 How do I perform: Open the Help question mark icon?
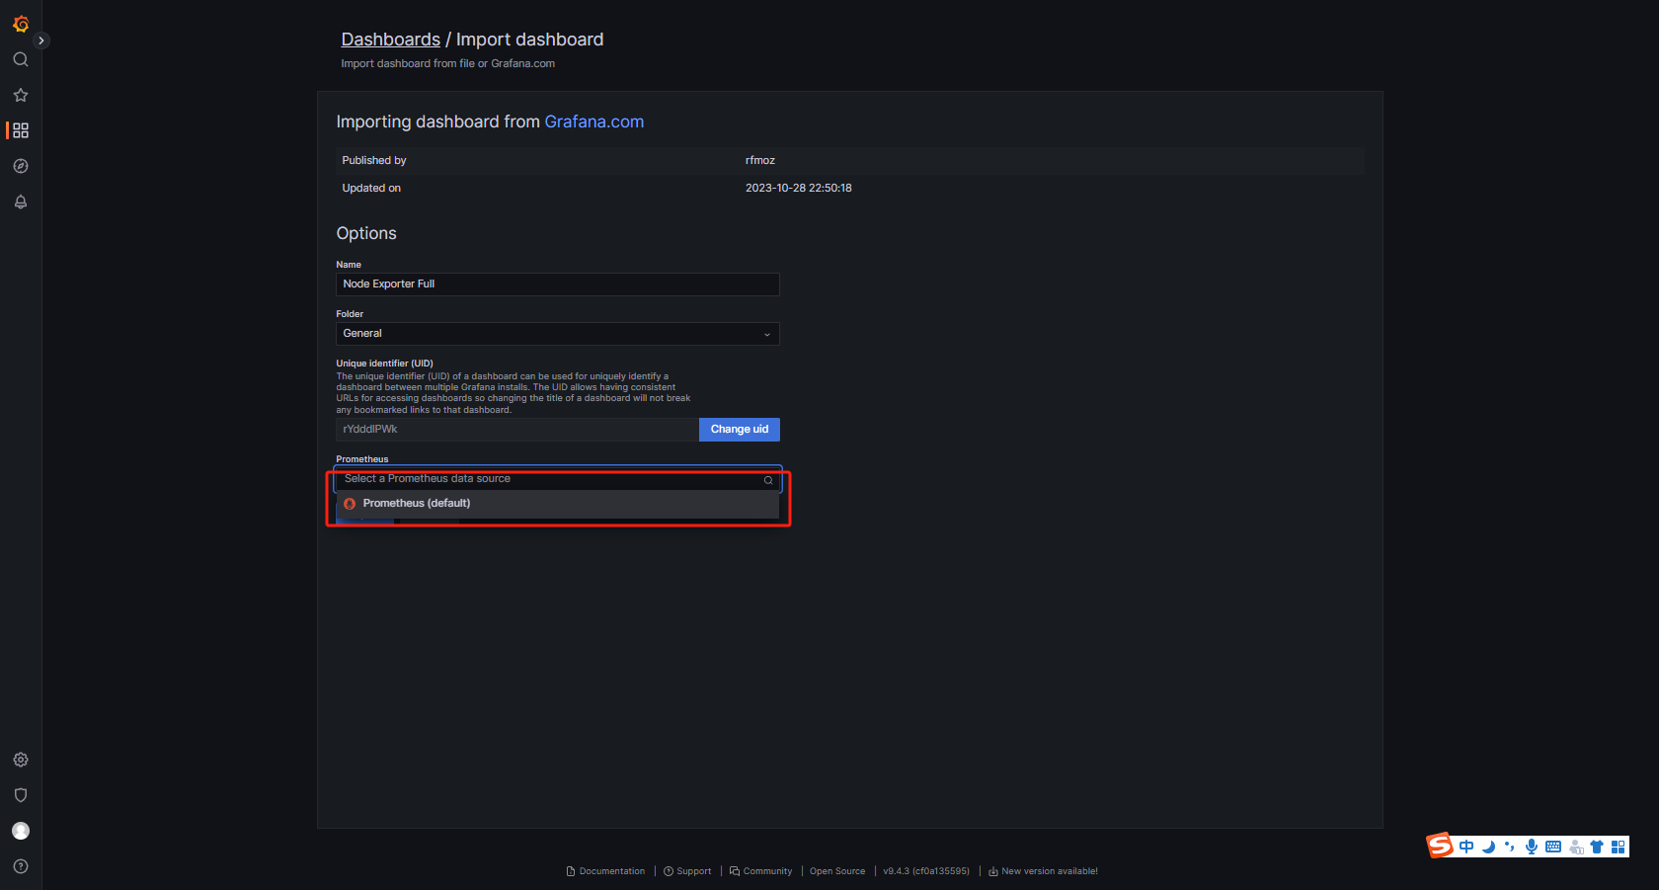21,866
